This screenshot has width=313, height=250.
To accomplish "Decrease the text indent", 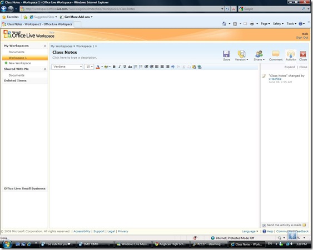I will [146, 67].
